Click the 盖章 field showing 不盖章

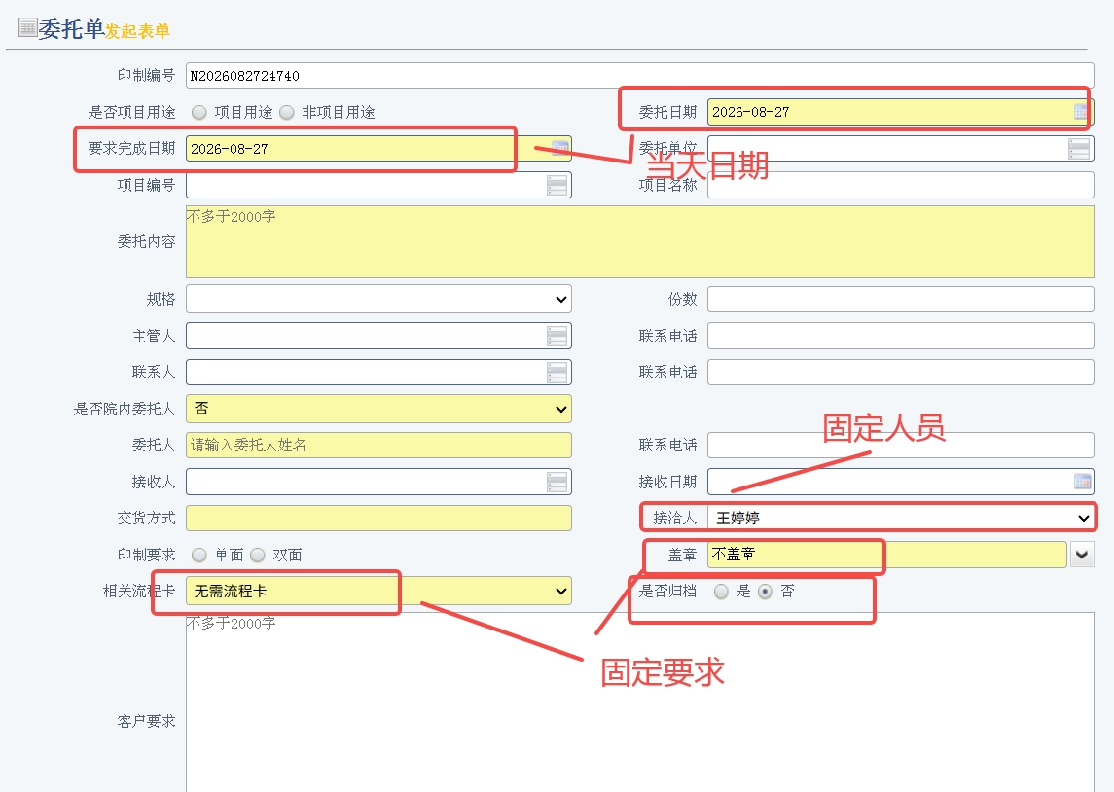[x=886, y=555]
